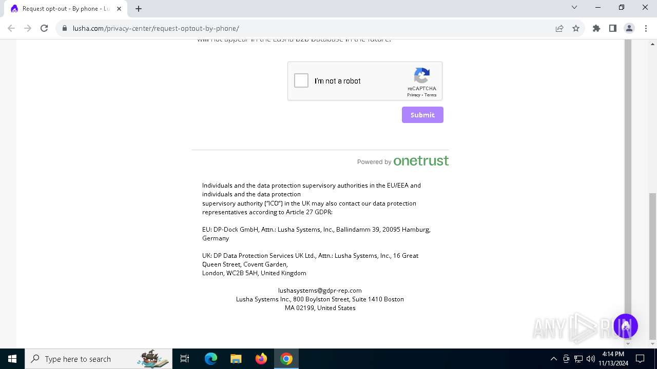Click the onetrust logo
This screenshot has height=369, width=657.
[x=421, y=161]
